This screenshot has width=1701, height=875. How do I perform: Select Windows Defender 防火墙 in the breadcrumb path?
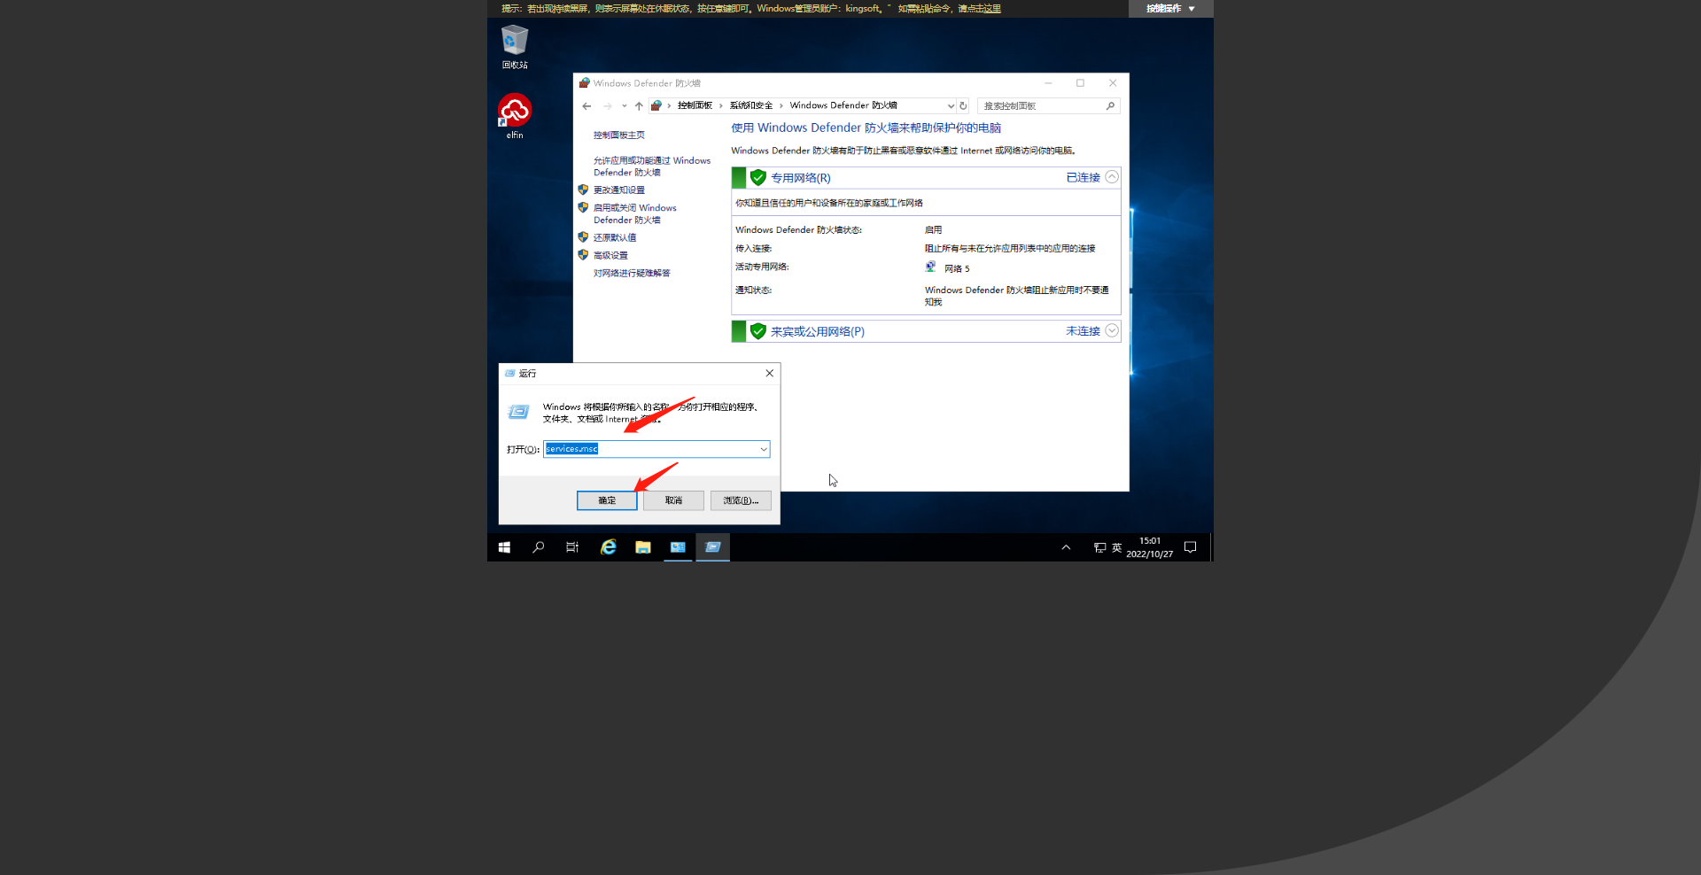tap(843, 105)
